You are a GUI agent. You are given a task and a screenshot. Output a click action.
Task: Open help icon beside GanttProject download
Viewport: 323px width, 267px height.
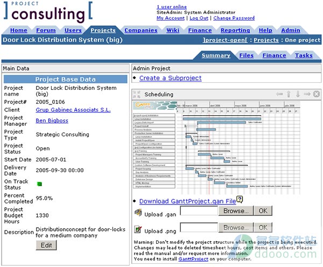(240, 199)
